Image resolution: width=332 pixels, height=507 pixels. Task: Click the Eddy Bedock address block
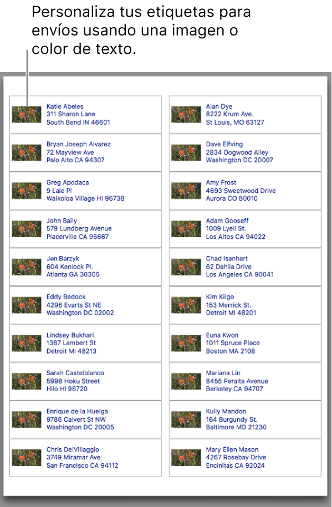[80, 305]
